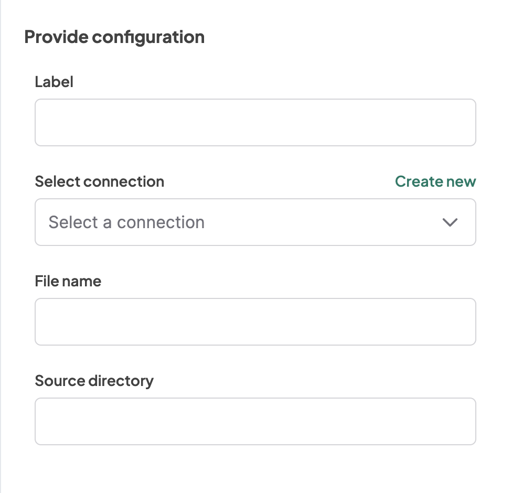
Task: Click the 'Source directory' caption text
Action: (x=94, y=381)
